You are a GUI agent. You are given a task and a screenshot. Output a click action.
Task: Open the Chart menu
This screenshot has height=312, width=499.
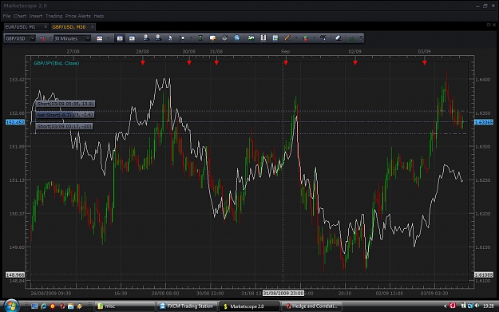20,16
